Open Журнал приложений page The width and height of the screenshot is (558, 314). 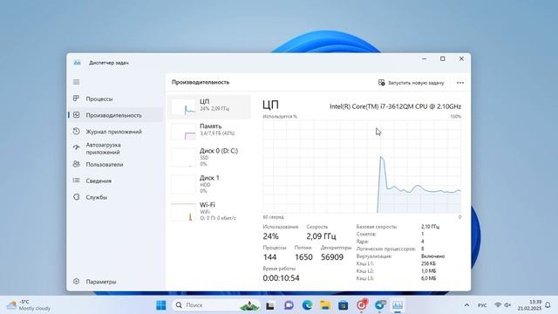115,132
